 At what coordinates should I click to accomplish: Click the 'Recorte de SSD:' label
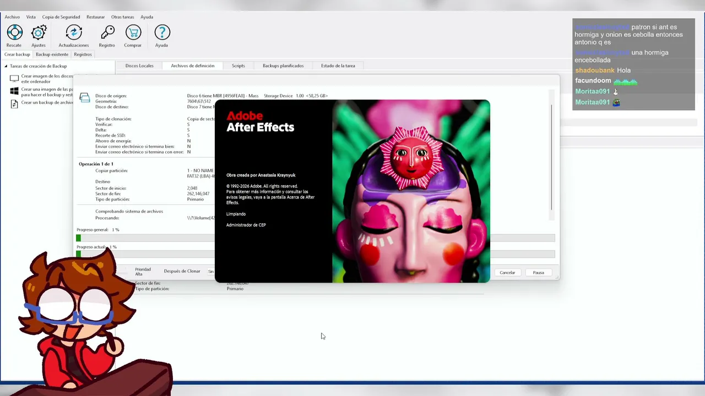point(110,135)
